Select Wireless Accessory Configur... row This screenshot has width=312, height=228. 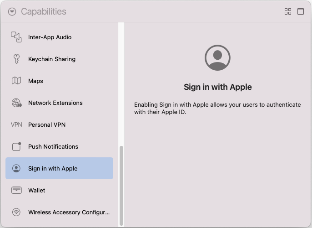pyautogui.click(x=59, y=212)
